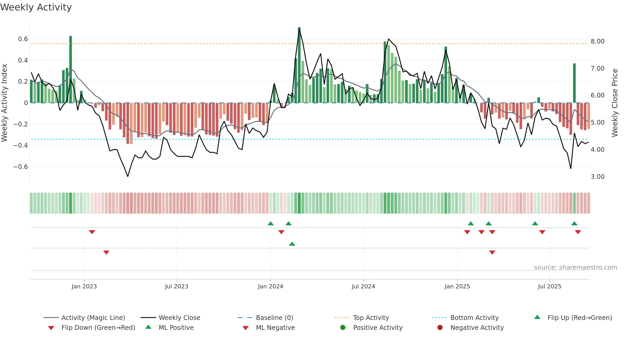Click the Jul 2024 x-axis label
Screen dimensions: 626x352
[x=363, y=286]
